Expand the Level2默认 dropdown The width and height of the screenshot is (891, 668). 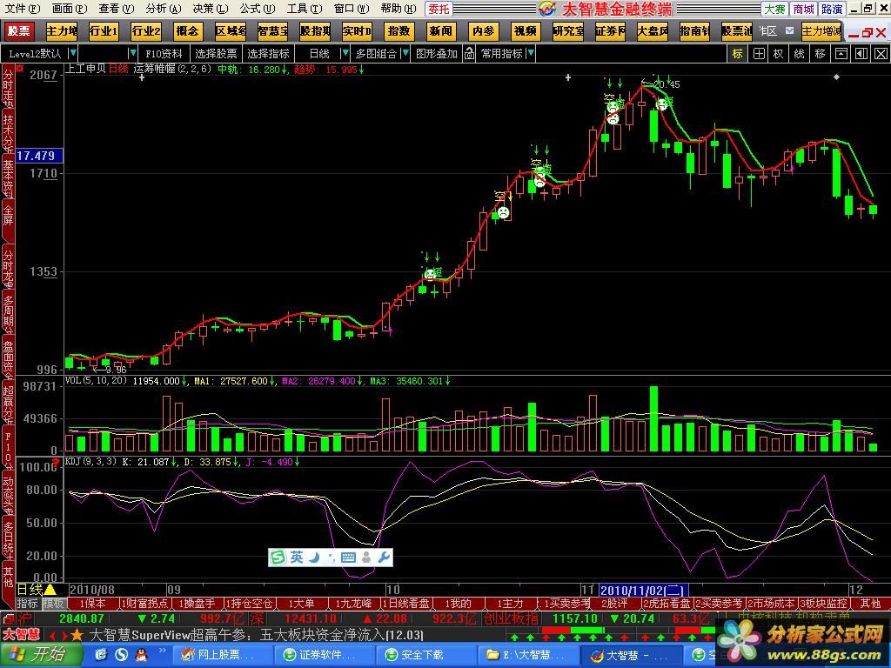coord(73,53)
